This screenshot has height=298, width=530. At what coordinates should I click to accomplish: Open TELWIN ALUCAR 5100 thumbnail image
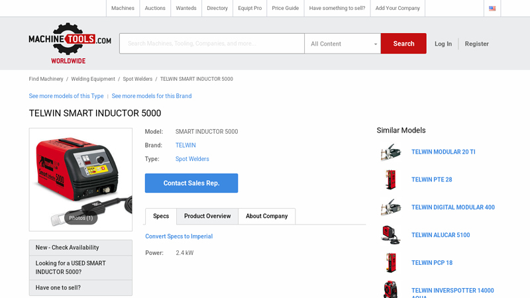pos(391,235)
